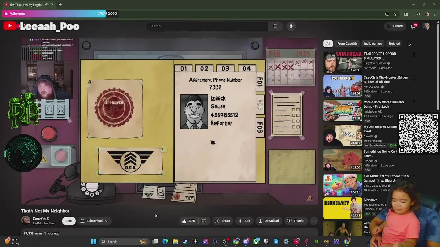
Task: Open HUD FX app on the taskbar
Action: click(337, 242)
